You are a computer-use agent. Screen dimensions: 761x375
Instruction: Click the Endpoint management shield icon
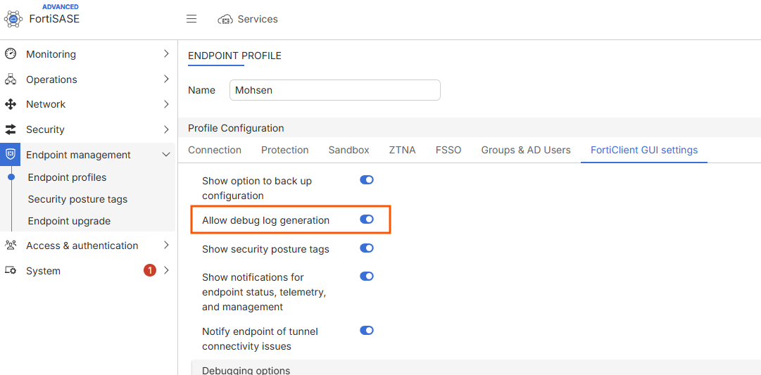[x=10, y=155]
